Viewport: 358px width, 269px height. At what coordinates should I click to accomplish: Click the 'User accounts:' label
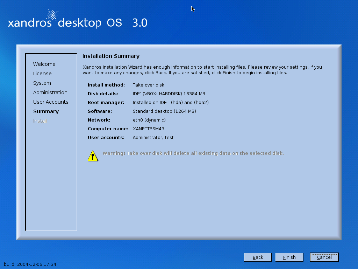106,137
